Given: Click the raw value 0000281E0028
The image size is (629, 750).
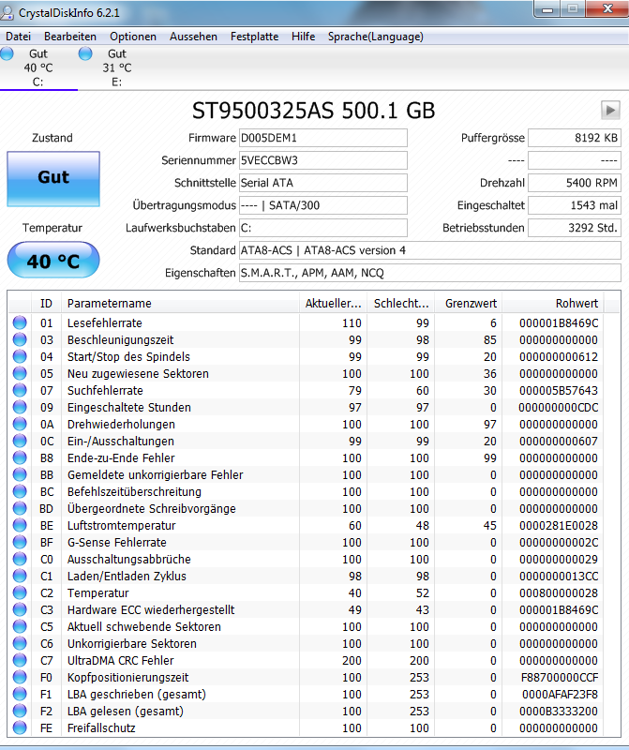Looking at the screenshot, I should pyautogui.click(x=558, y=525).
